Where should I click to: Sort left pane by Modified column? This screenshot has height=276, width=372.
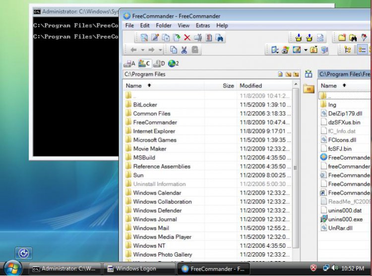point(264,86)
